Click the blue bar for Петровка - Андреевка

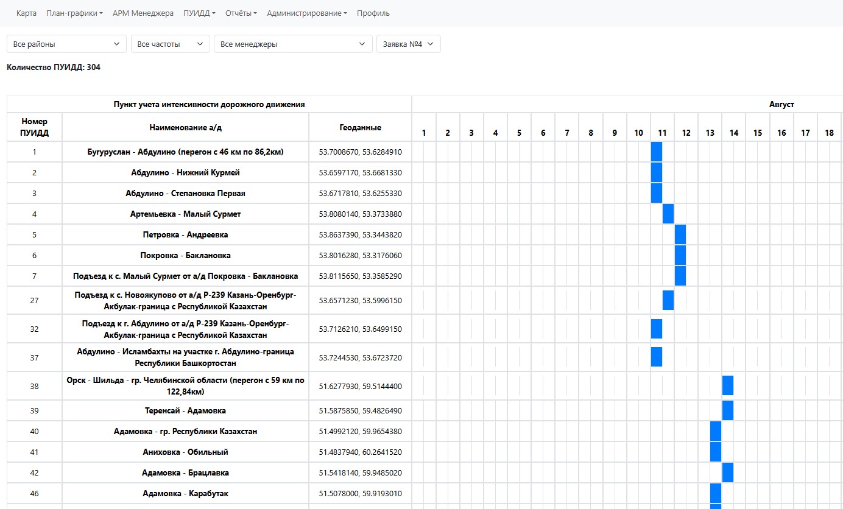680,235
